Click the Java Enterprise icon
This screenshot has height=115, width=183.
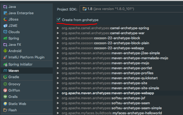tap(5, 13)
